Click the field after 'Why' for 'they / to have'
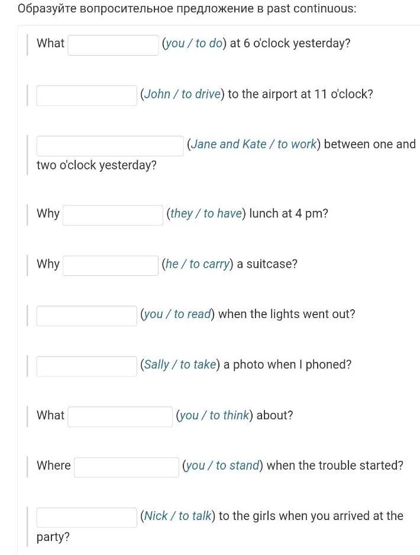 113,215
